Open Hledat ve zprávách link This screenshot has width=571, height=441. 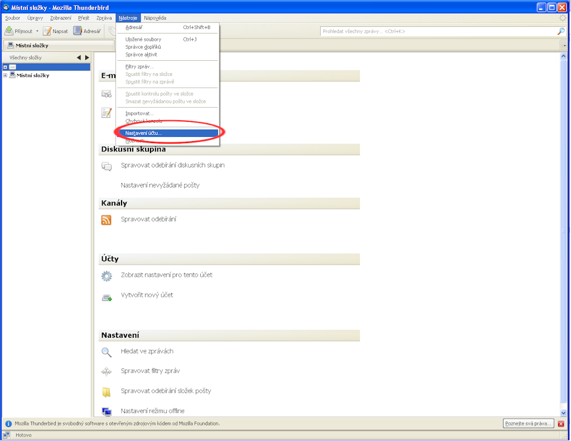pyautogui.click(x=147, y=351)
